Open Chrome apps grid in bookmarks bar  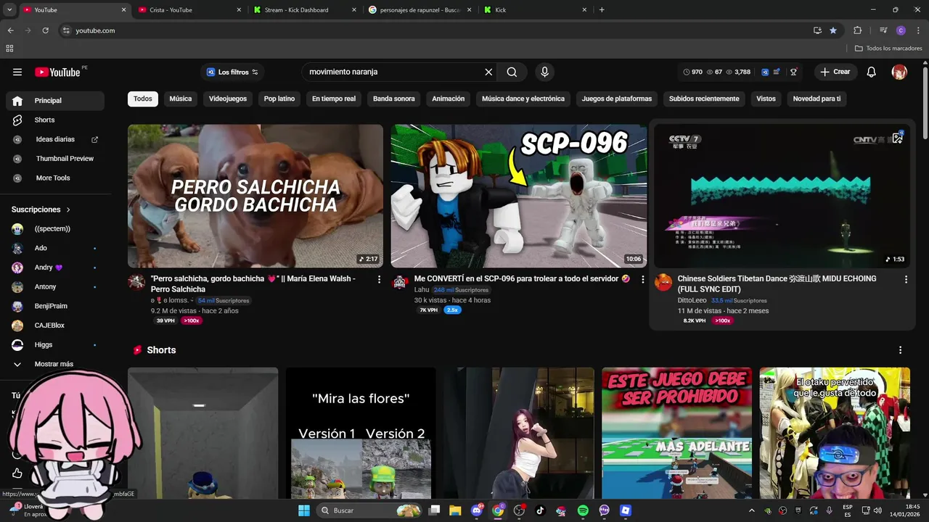(x=9, y=48)
